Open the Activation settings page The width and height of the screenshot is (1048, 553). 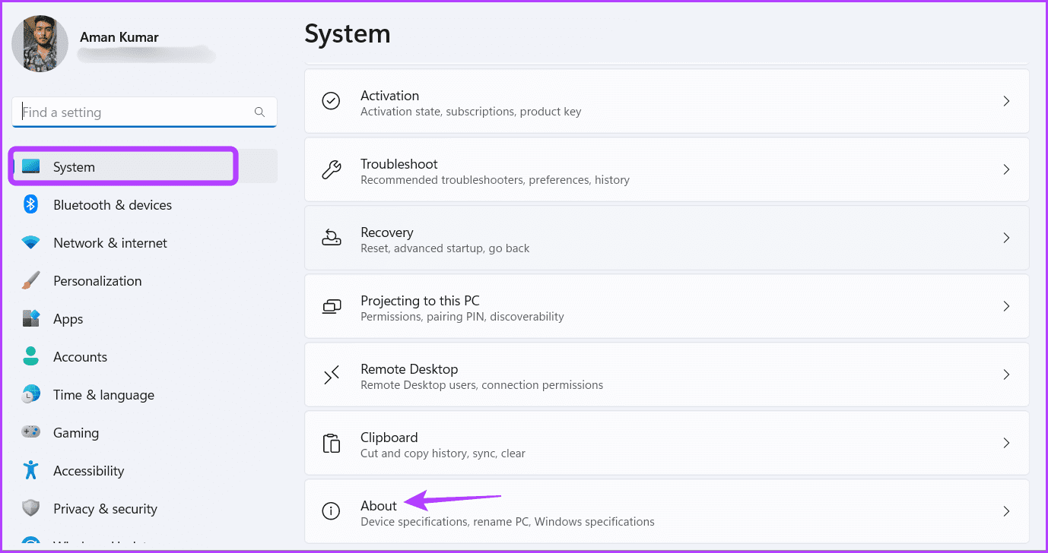(667, 101)
